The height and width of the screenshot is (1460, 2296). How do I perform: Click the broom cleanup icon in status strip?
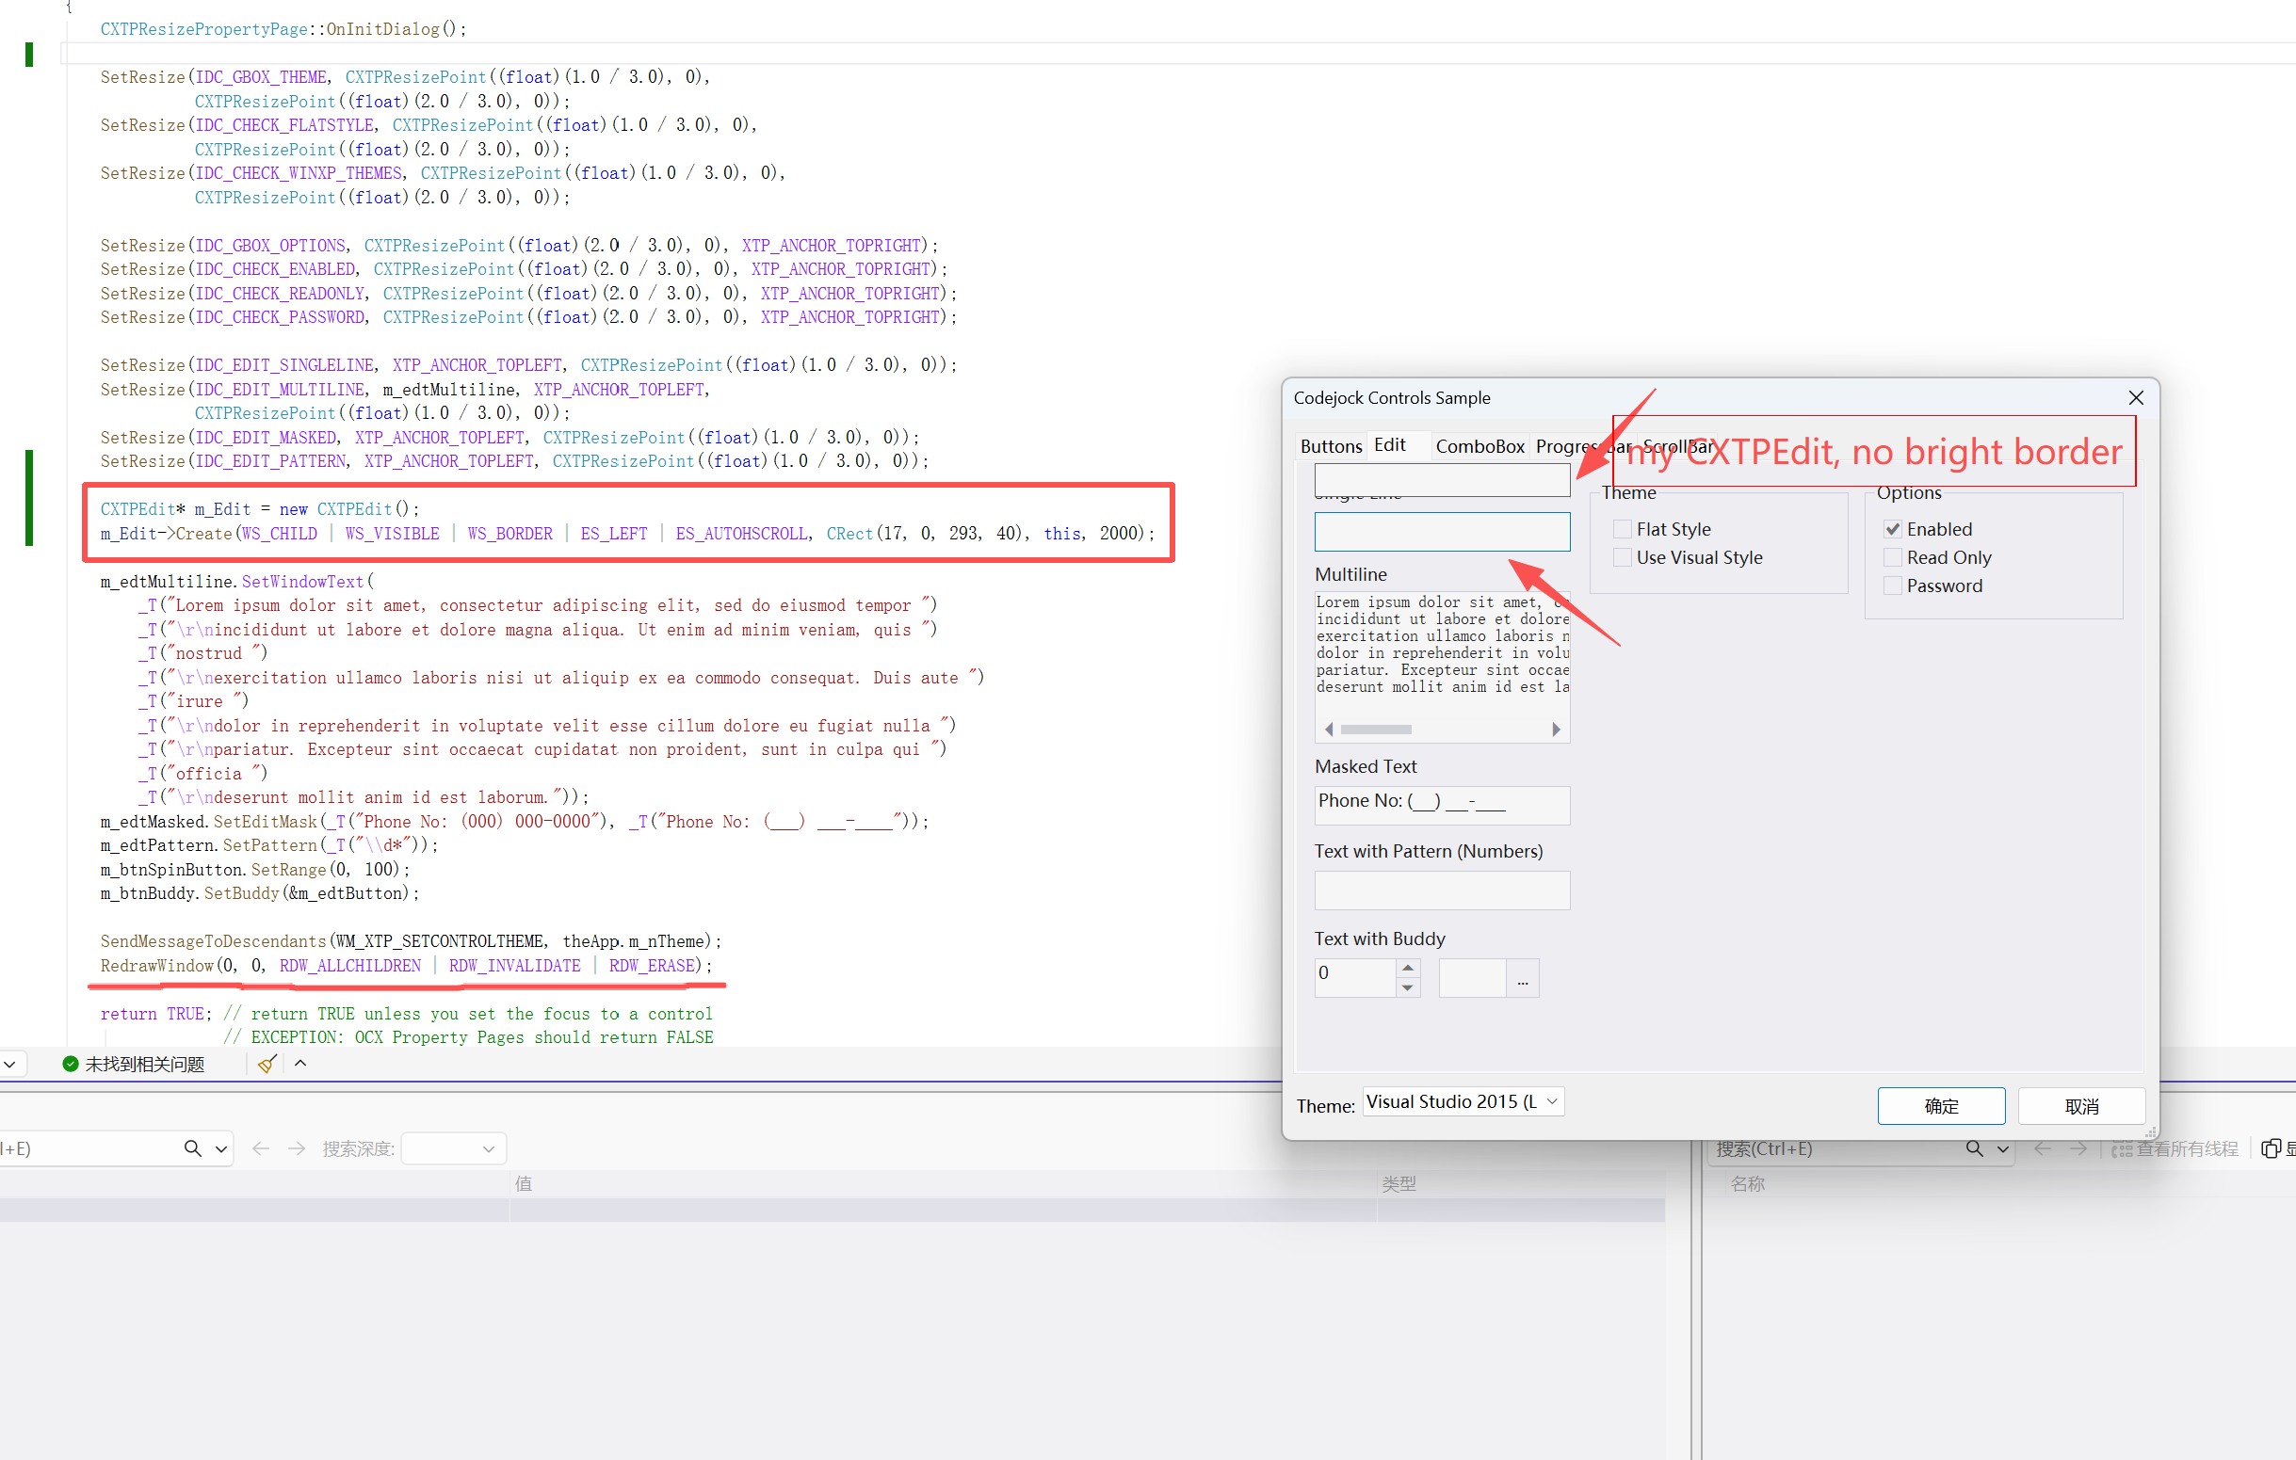pyautogui.click(x=267, y=1064)
